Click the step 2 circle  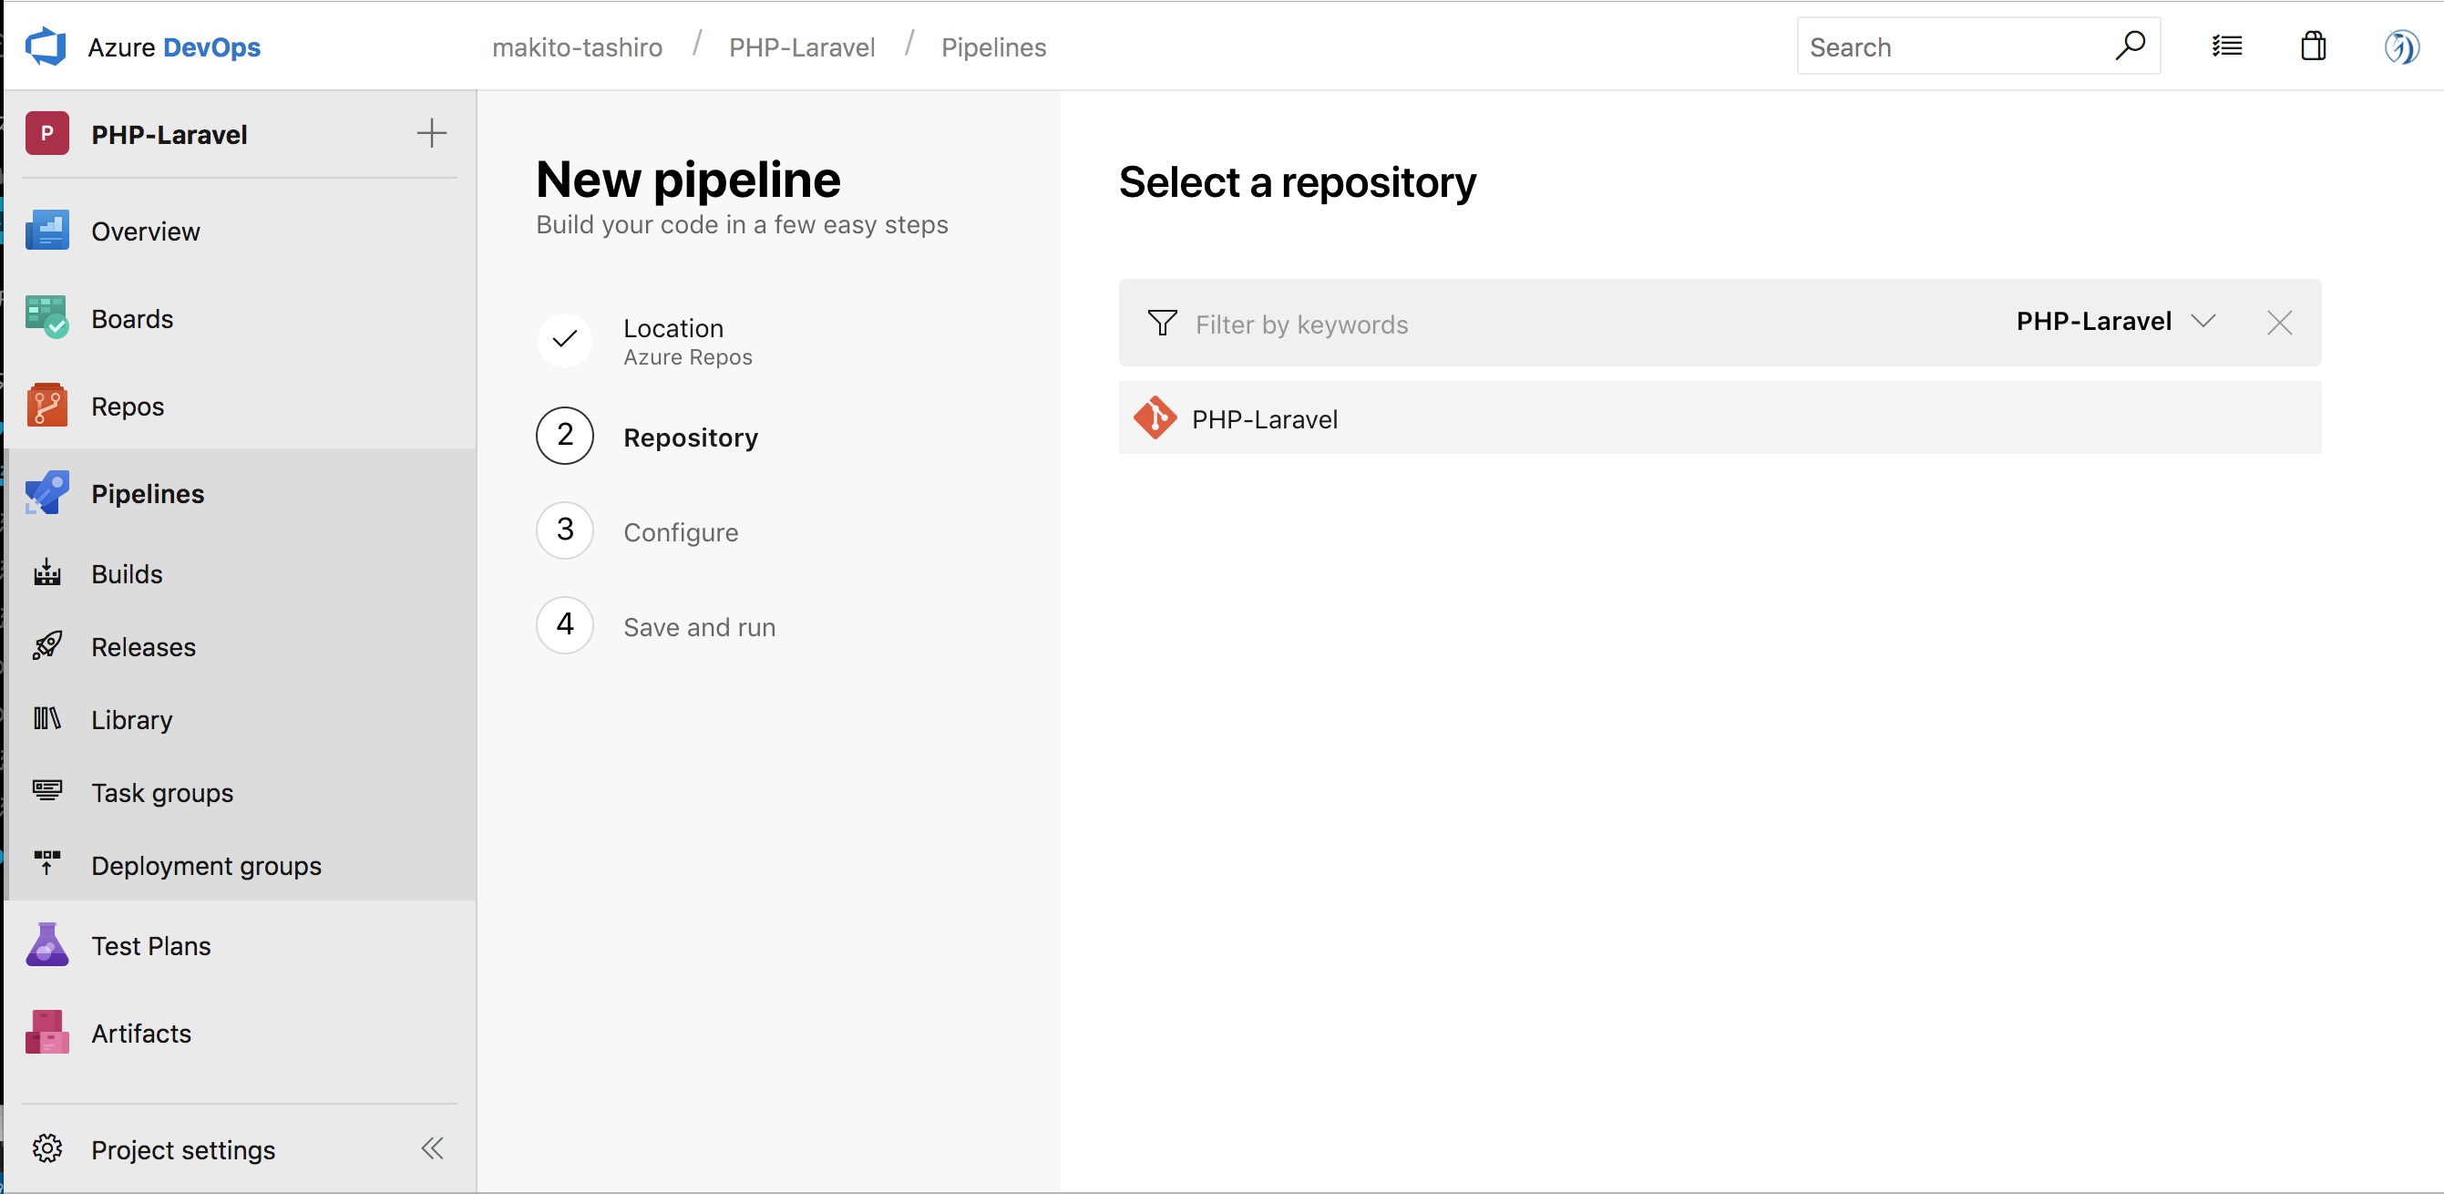pos(564,435)
